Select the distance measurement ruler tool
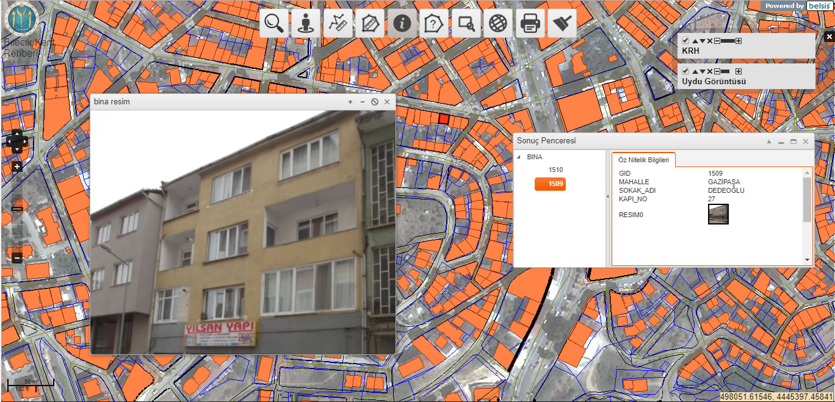The image size is (835, 402). (x=338, y=23)
